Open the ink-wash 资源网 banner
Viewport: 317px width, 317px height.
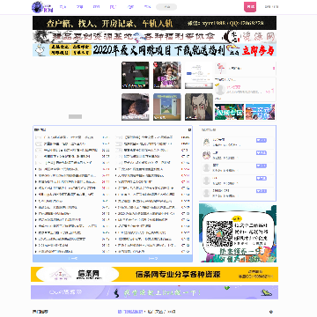(154, 37)
